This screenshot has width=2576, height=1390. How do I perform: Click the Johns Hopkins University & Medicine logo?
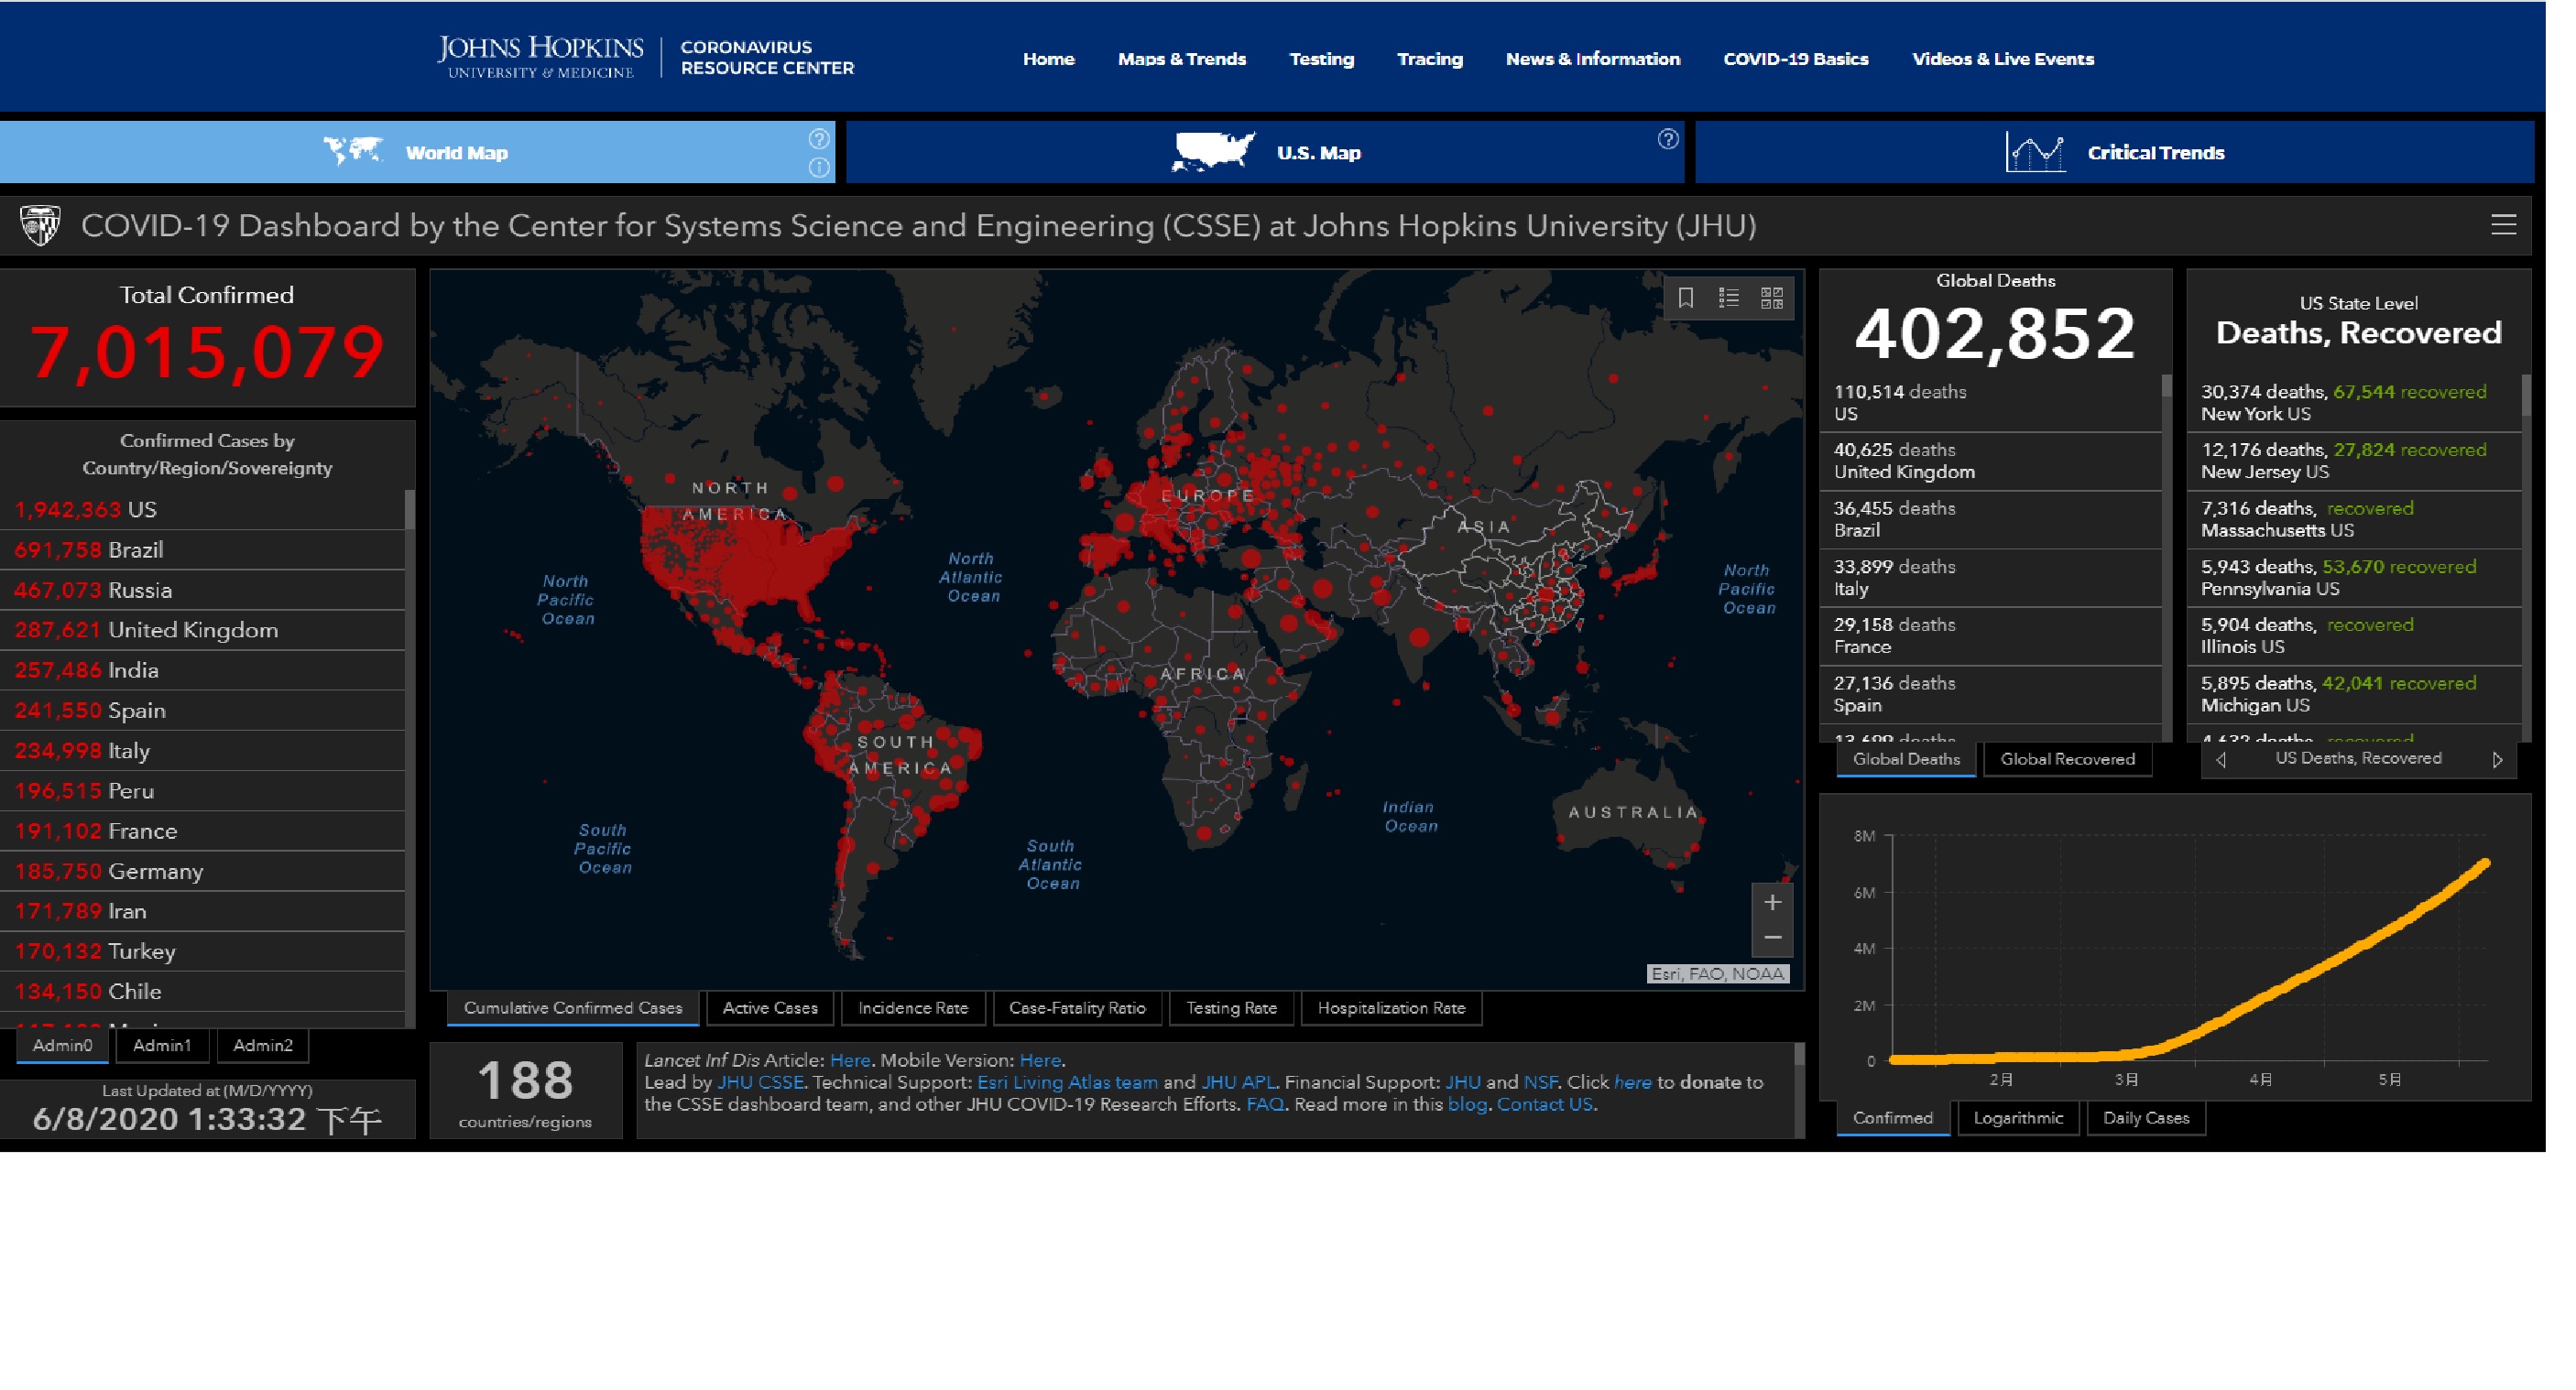tap(541, 56)
